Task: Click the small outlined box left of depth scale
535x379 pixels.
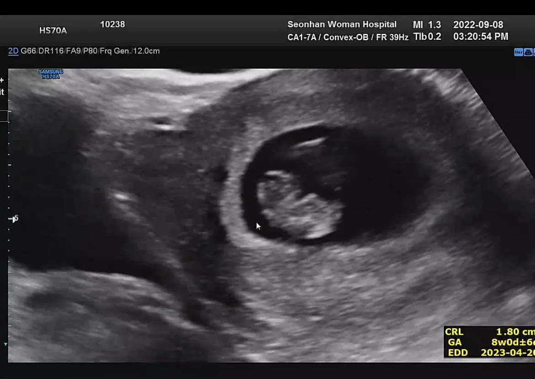Action: tap(4, 116)
